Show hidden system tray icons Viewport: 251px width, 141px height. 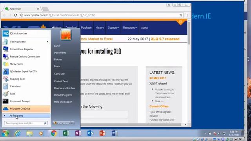[x=205, y=133]
